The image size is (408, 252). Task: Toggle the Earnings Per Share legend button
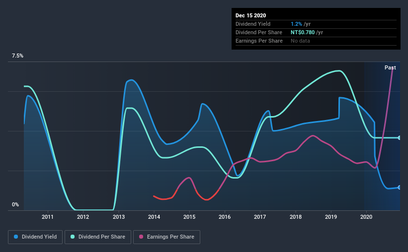[166, 237]
